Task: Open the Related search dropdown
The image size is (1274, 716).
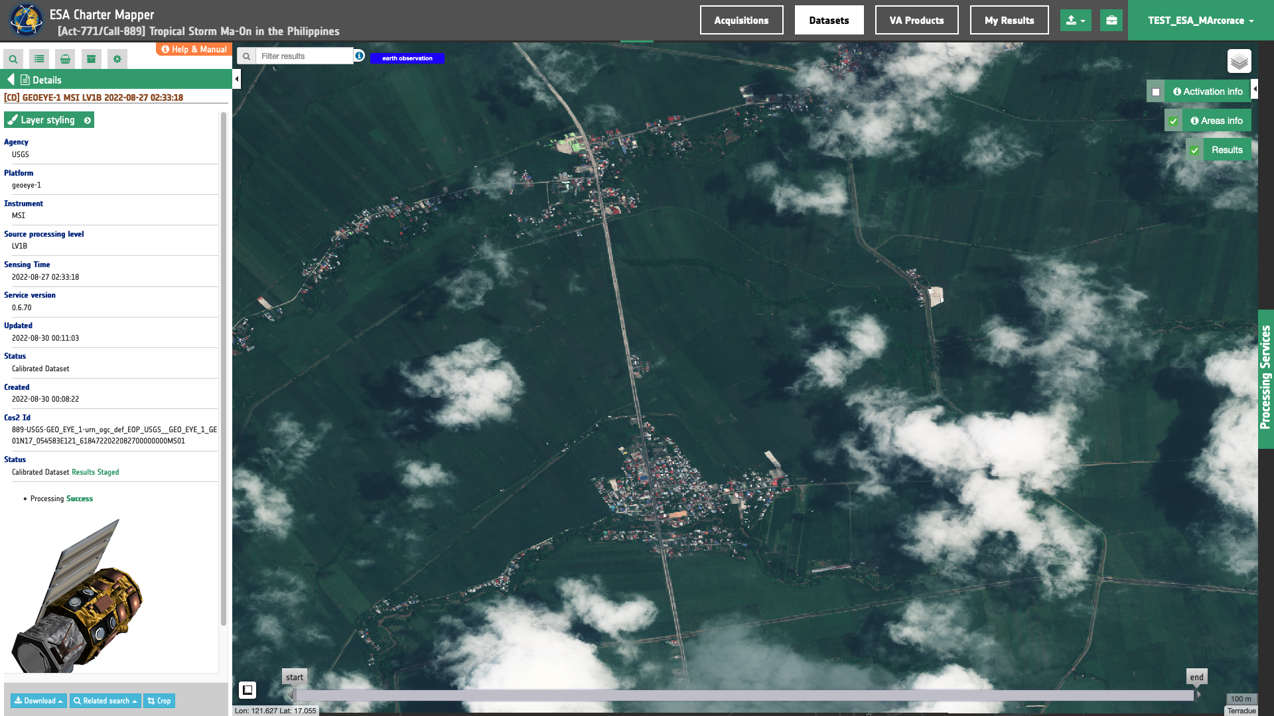Action: click(x=106, y=701)
